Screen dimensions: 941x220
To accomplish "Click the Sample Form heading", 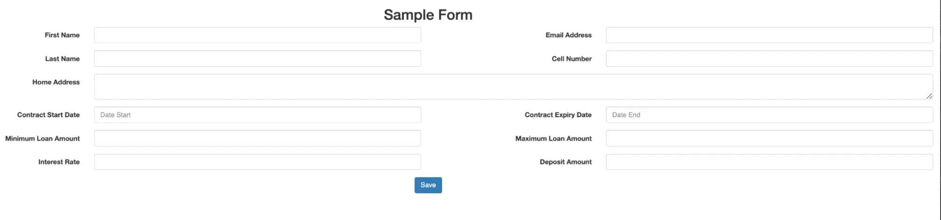I will tap(428, 15).
